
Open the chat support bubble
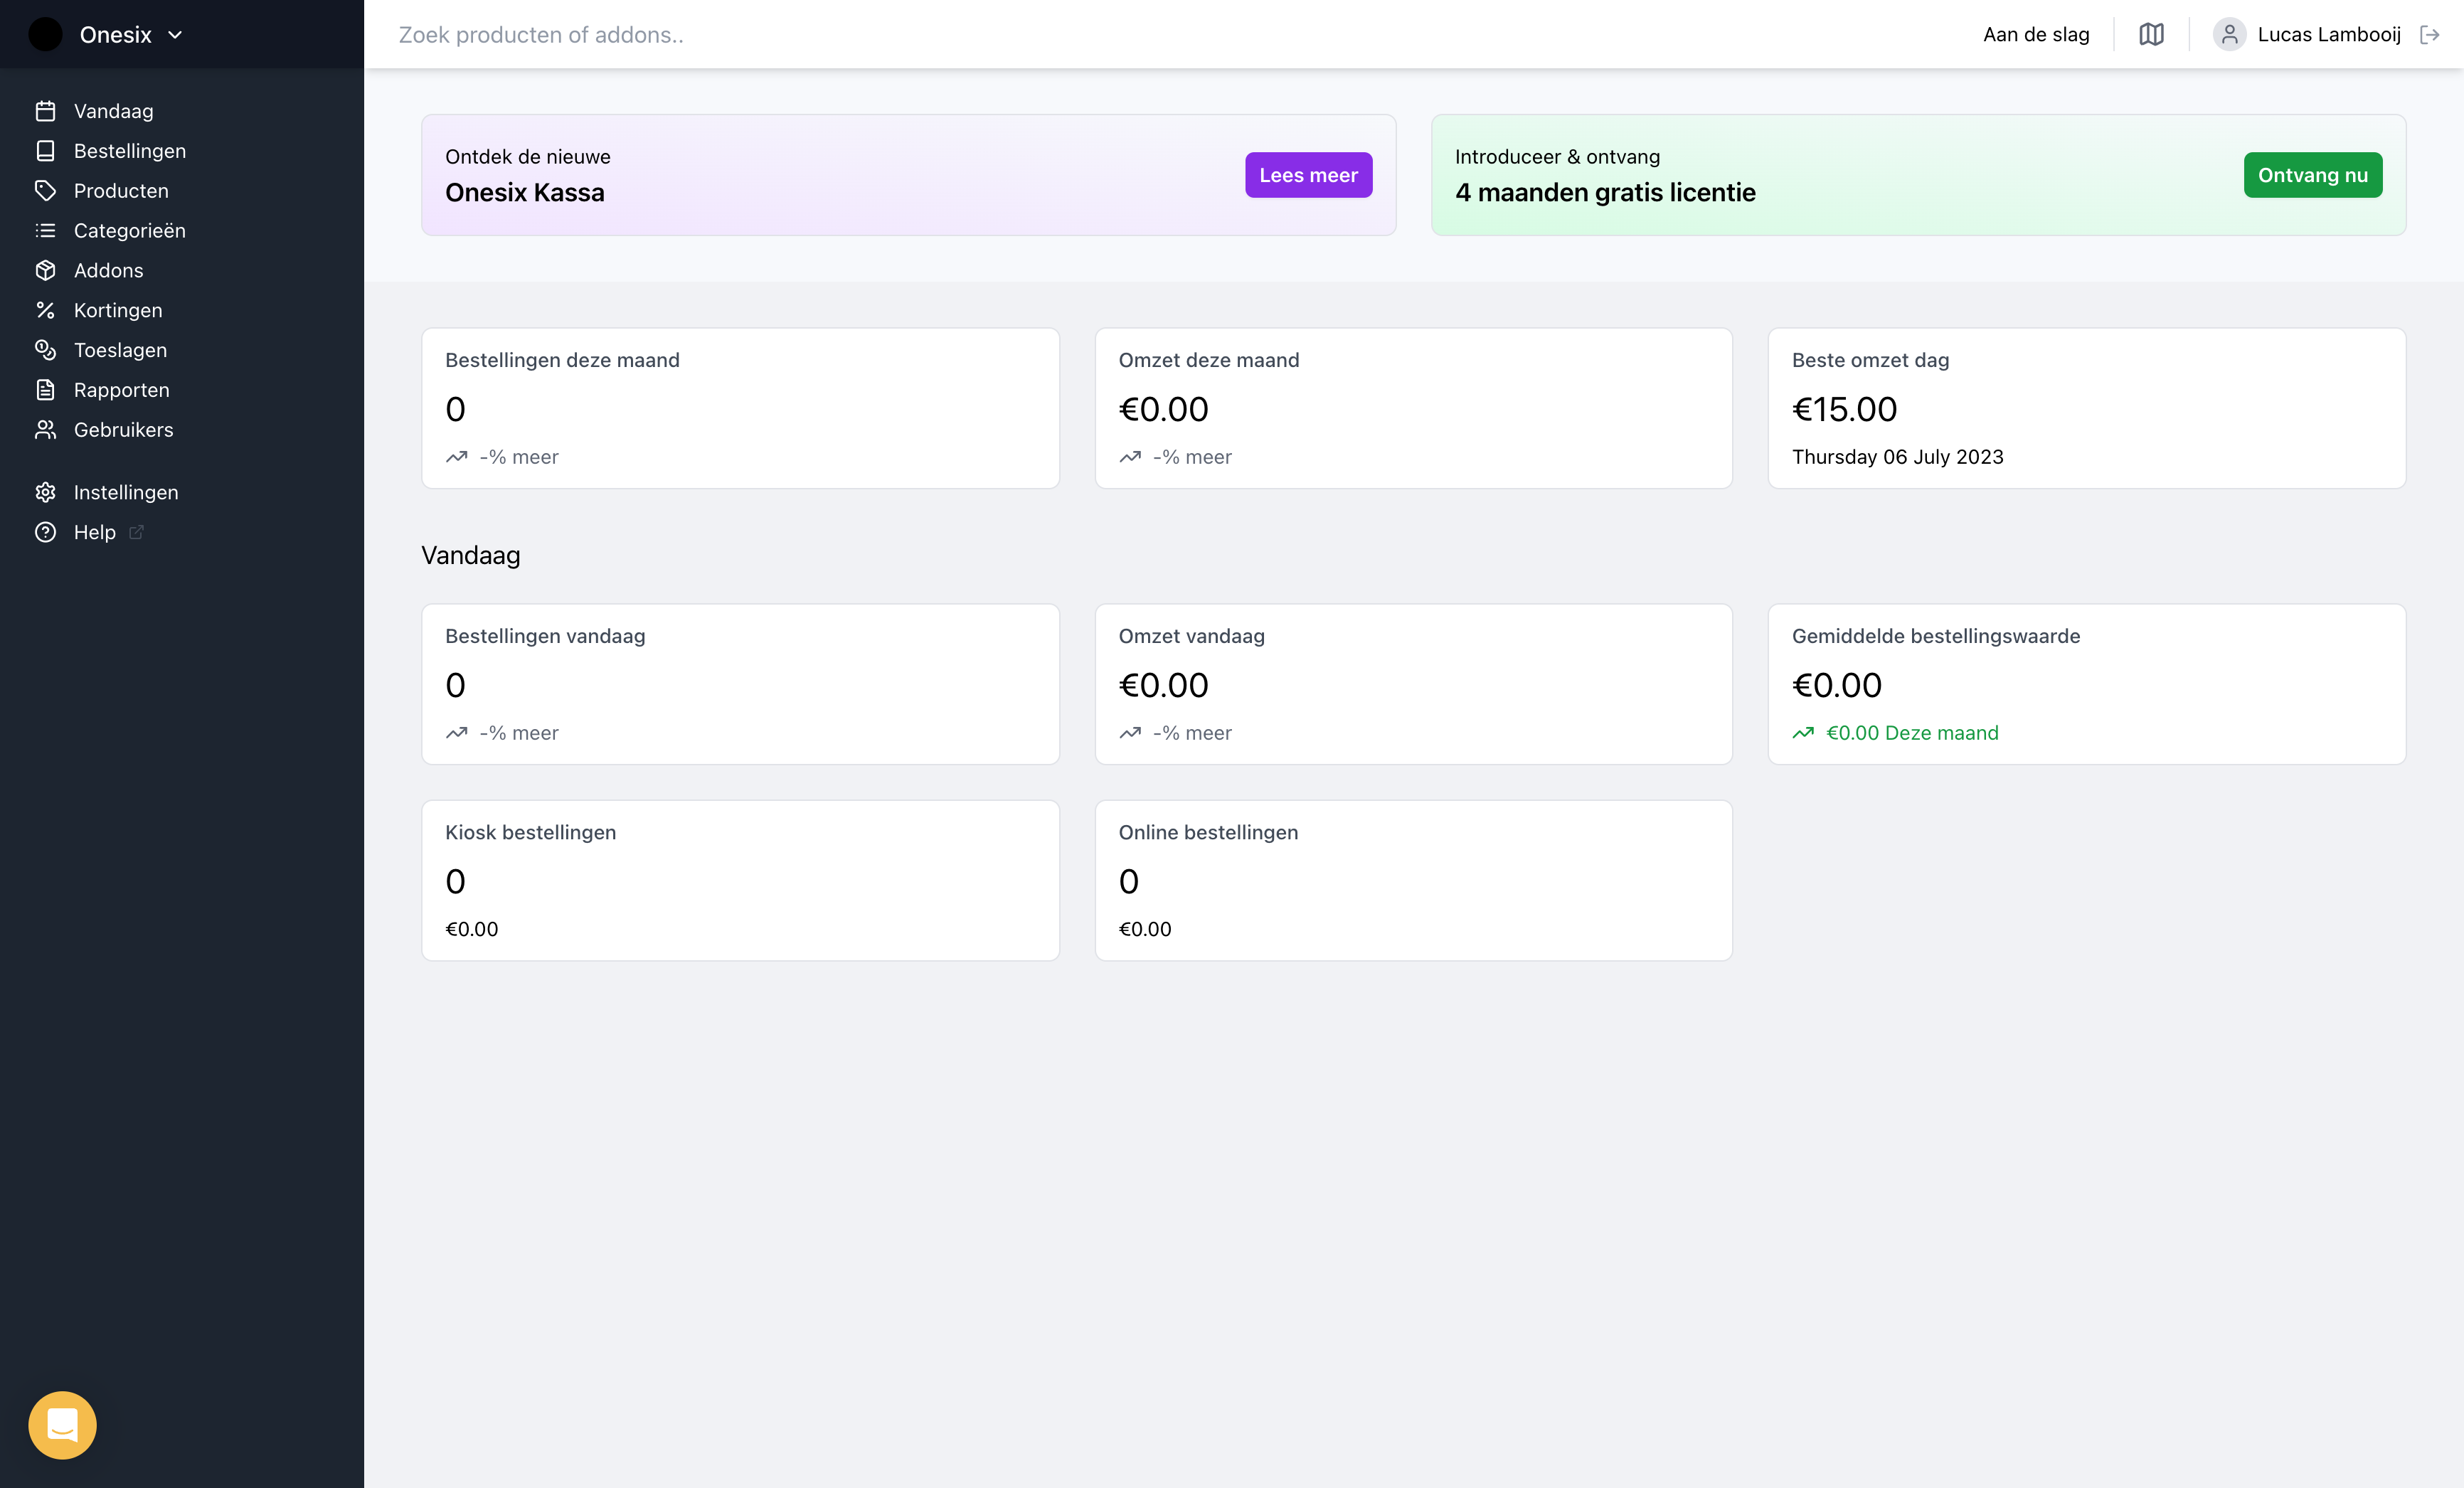click(x=62, y=1425)
